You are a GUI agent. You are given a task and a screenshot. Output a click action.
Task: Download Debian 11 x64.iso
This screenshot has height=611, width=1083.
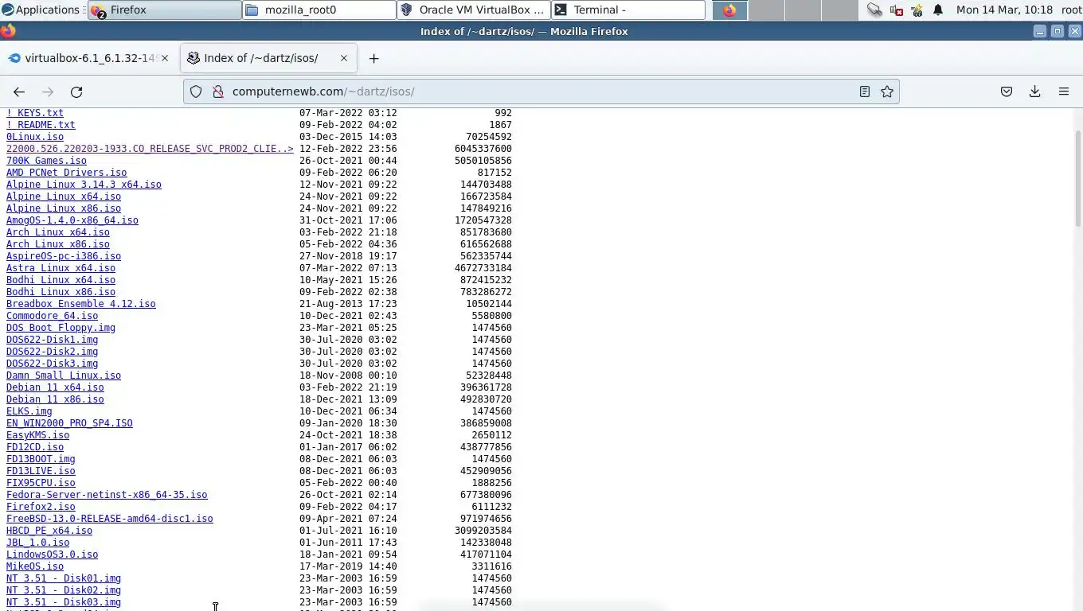[55, 387]
